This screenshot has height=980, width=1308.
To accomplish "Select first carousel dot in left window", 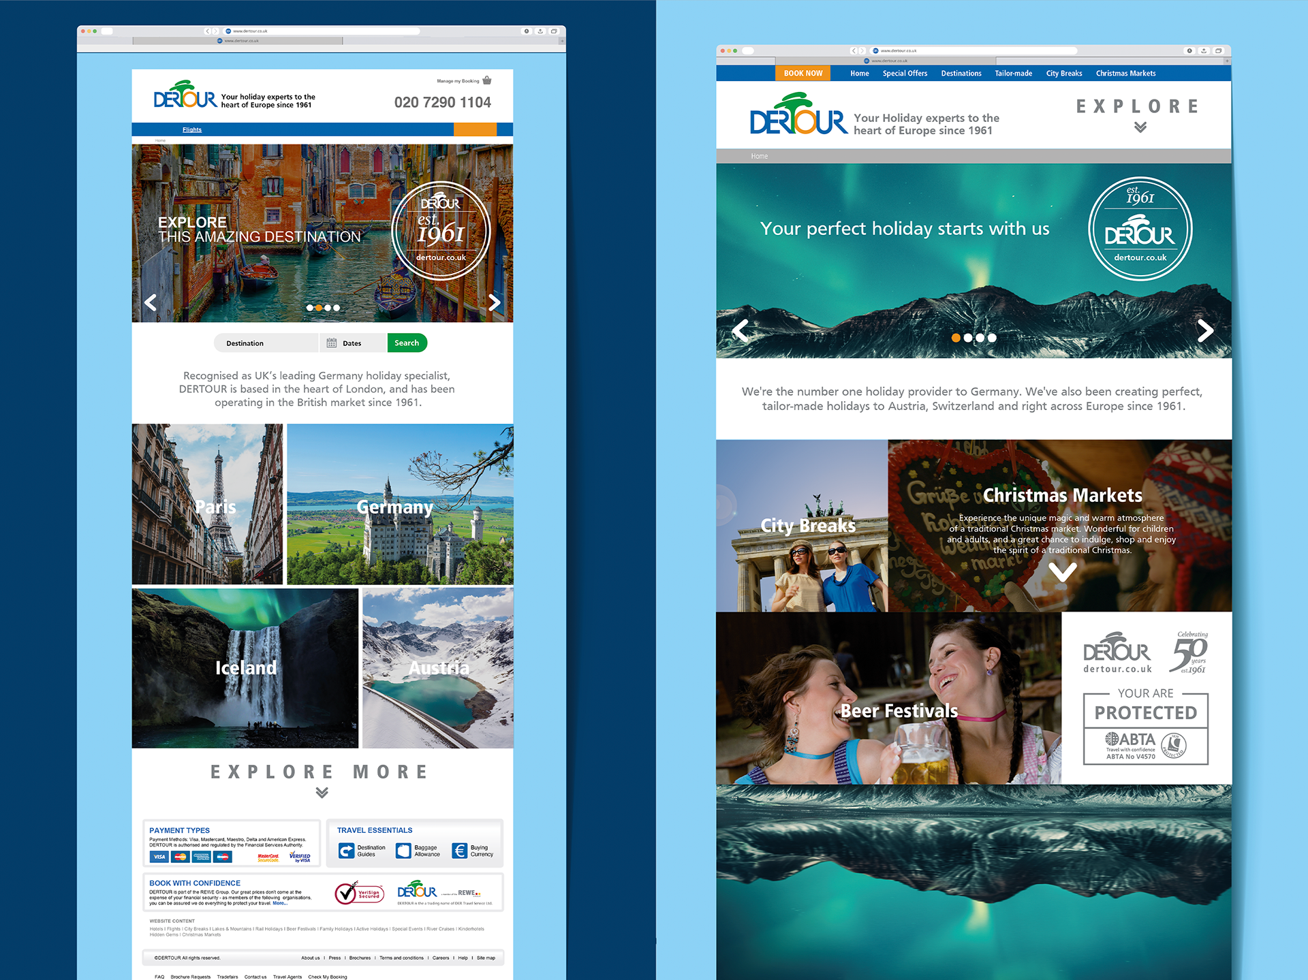I will (310, 308).
